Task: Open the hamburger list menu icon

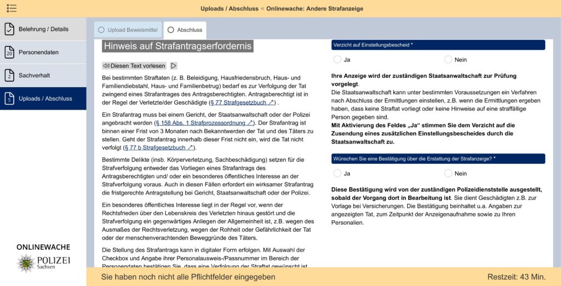Action: pos(12,8)
